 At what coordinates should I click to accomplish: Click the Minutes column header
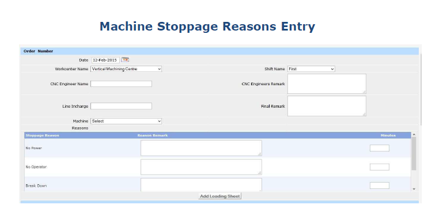(x=388, y=135)
